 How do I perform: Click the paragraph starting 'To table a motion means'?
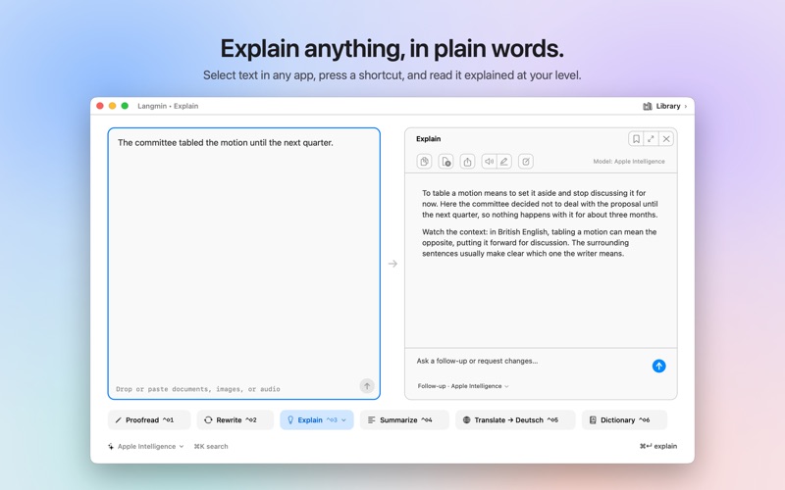click(540, 204)
